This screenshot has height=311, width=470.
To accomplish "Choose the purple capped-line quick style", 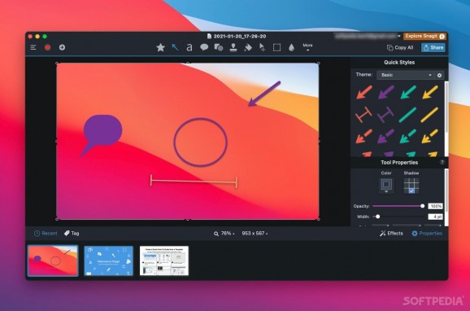I will [385, 115].
